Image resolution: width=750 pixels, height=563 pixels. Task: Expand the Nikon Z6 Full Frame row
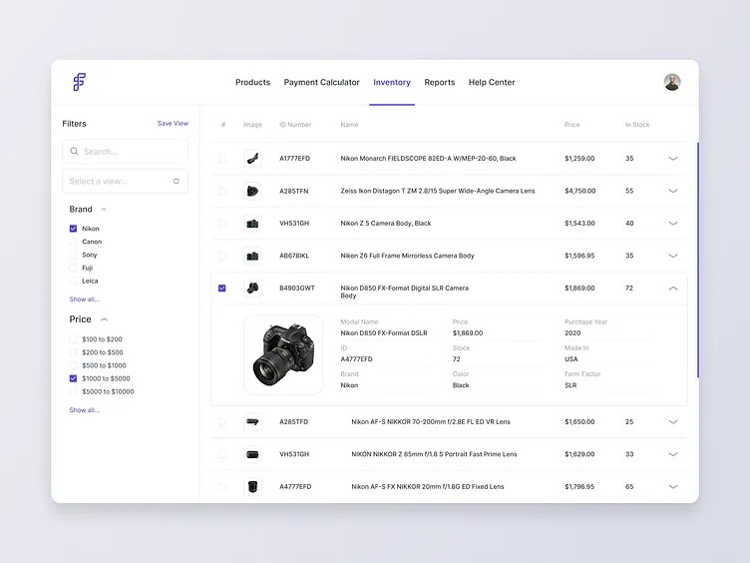[x=672, y=256]
